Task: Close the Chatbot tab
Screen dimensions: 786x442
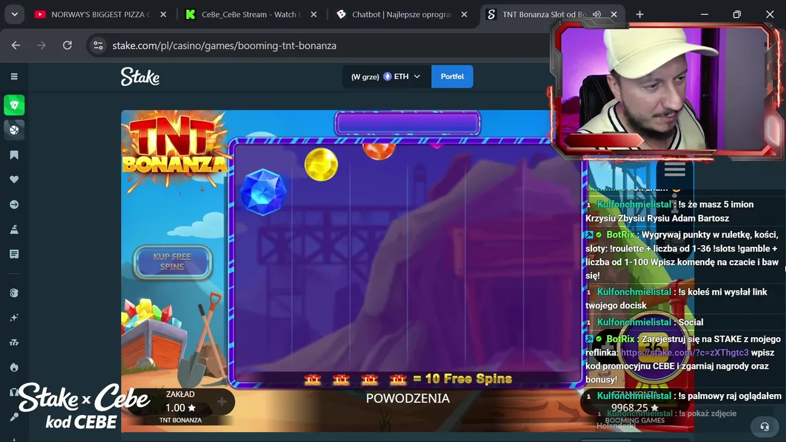Action: point(464,14)
